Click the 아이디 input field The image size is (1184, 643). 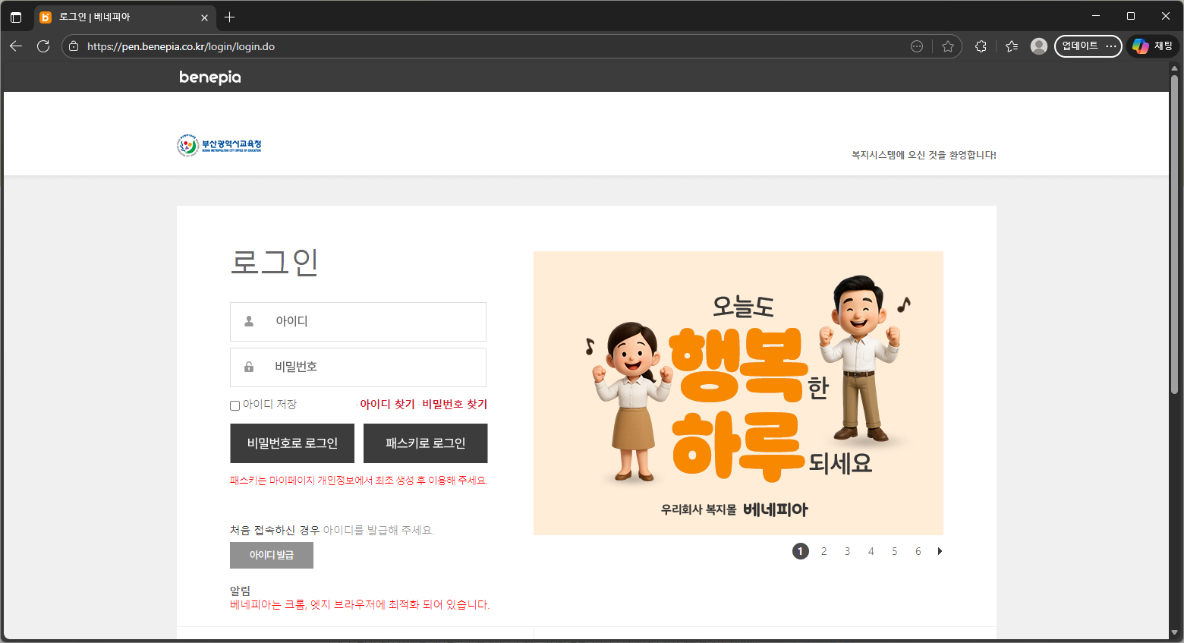tap(357, 321)
